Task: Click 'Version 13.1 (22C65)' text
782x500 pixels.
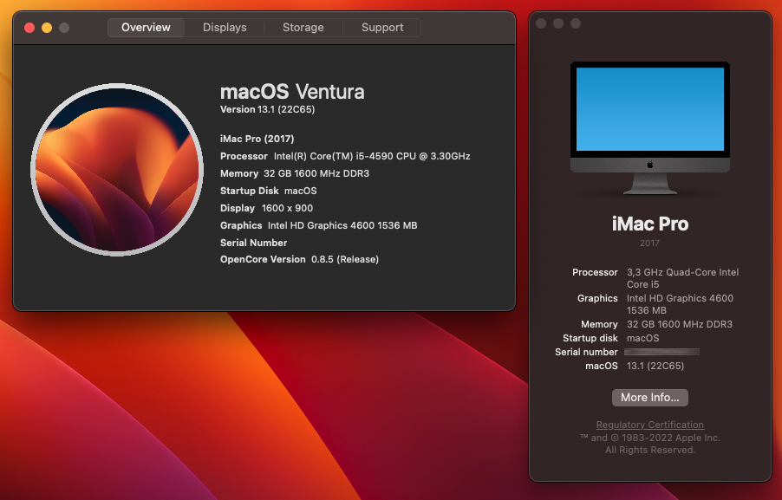Action: click(x=267, y=109)
